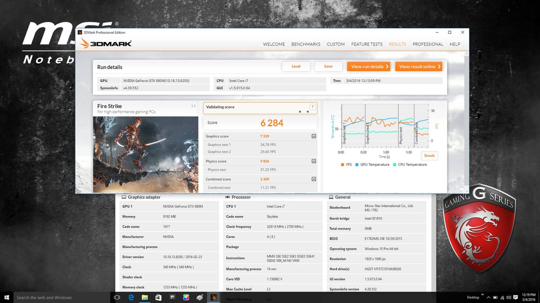The width and height of the screenshot is (540, 303).
Task: Click the Save result button
Action: point(328,67)
